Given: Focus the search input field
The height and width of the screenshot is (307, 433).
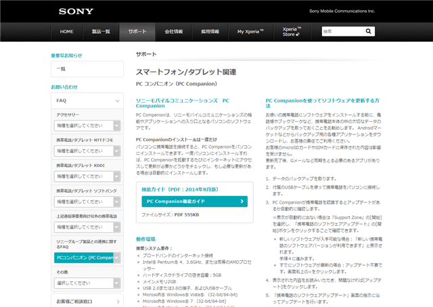Looking at the screenshot, I should pos(343,31).
